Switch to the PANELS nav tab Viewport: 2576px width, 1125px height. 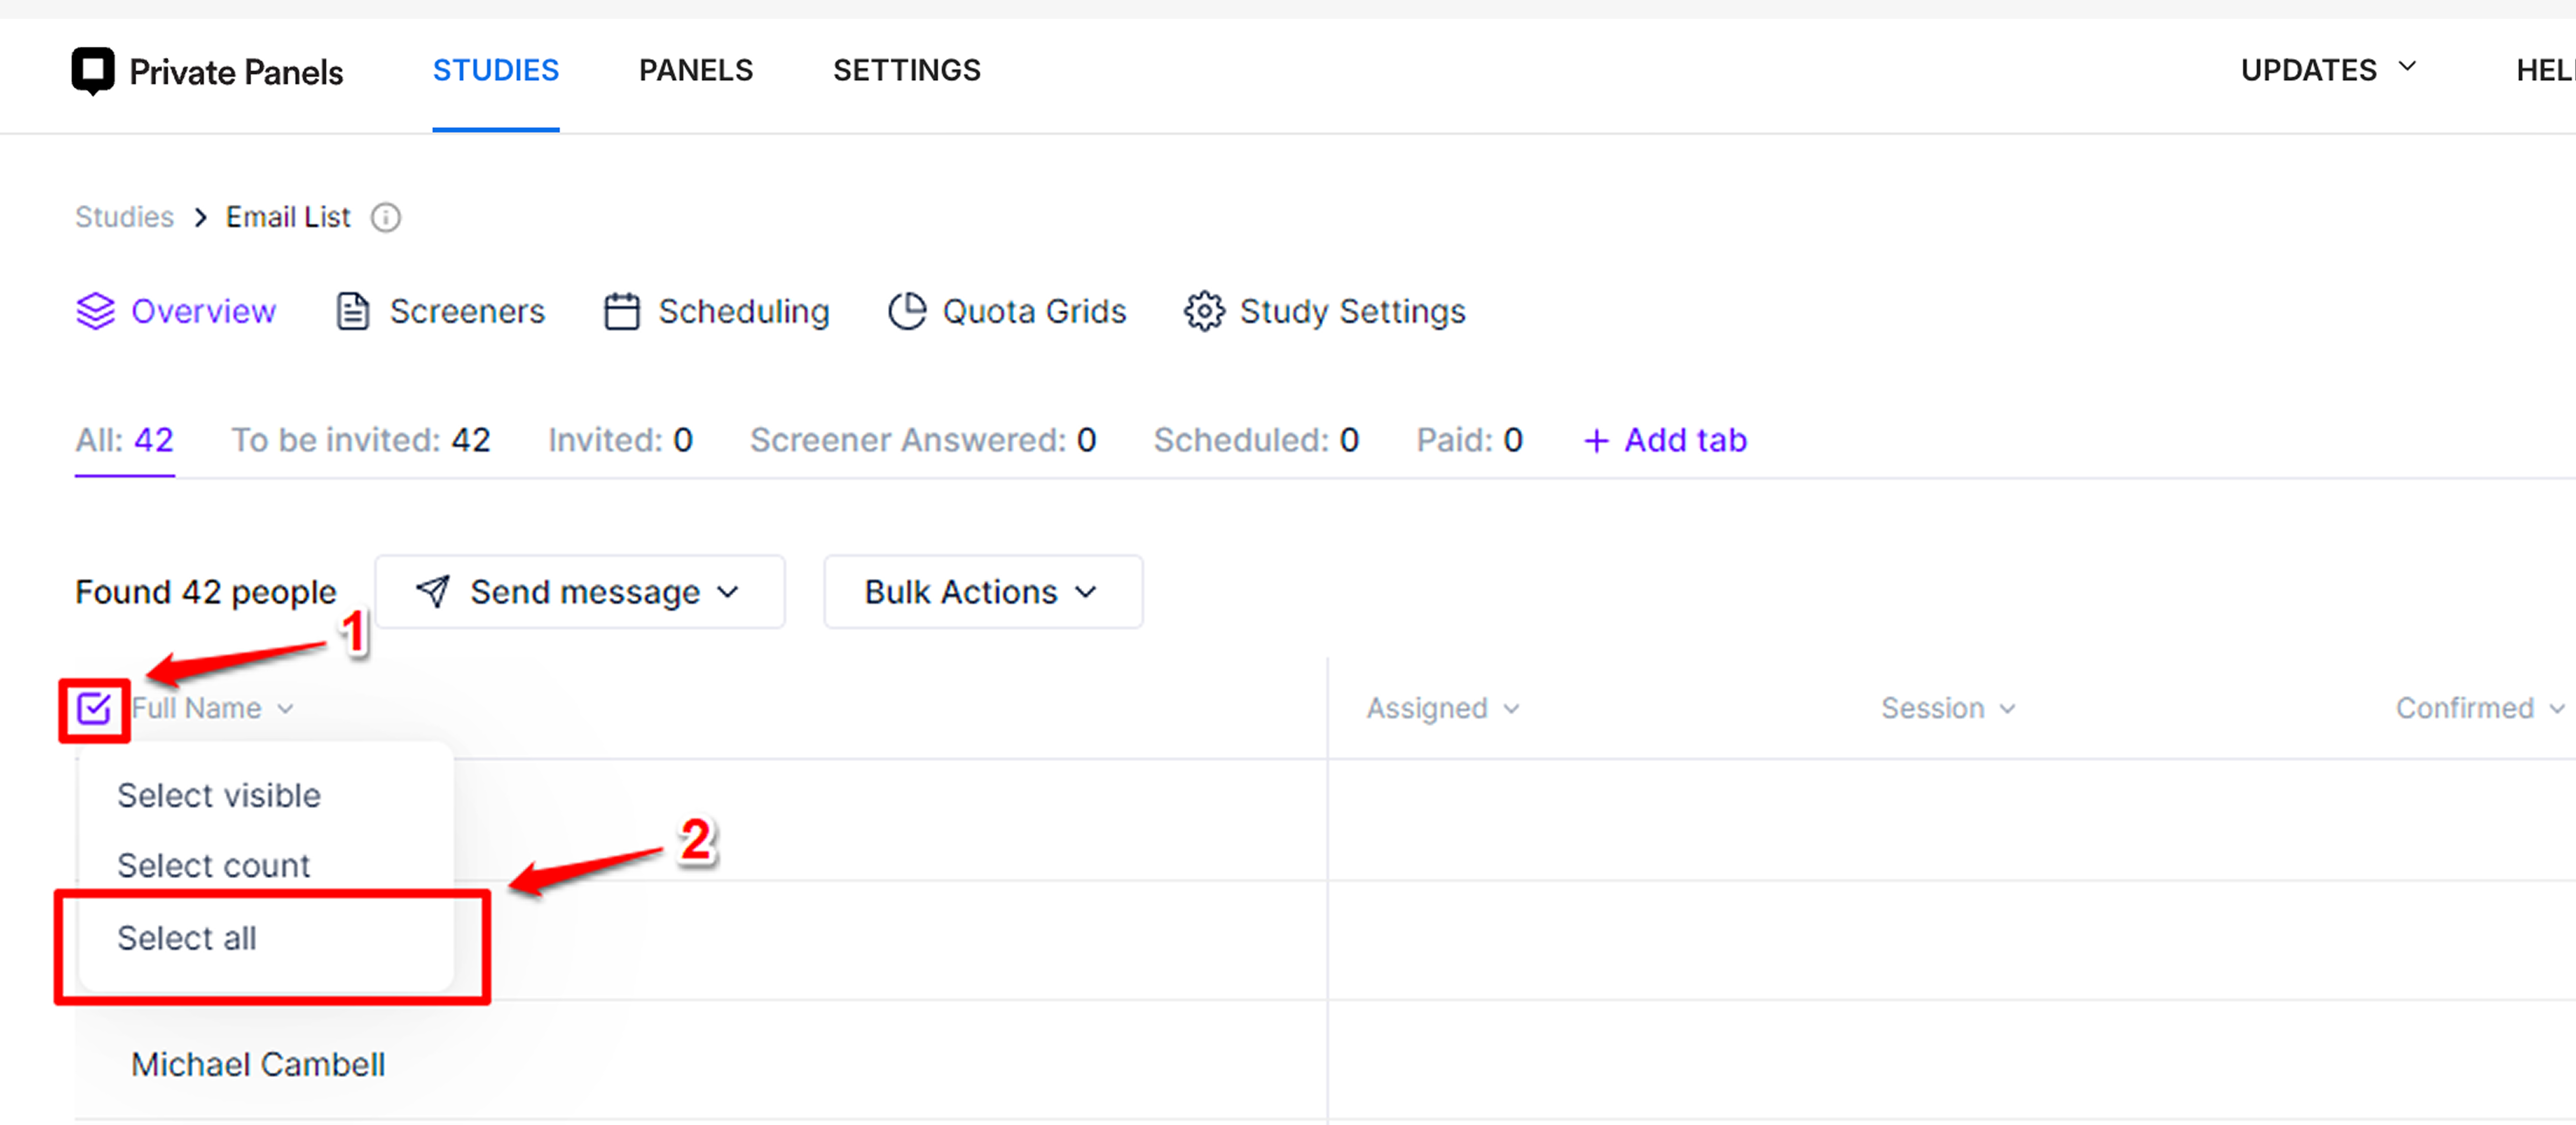pos(696,70)
